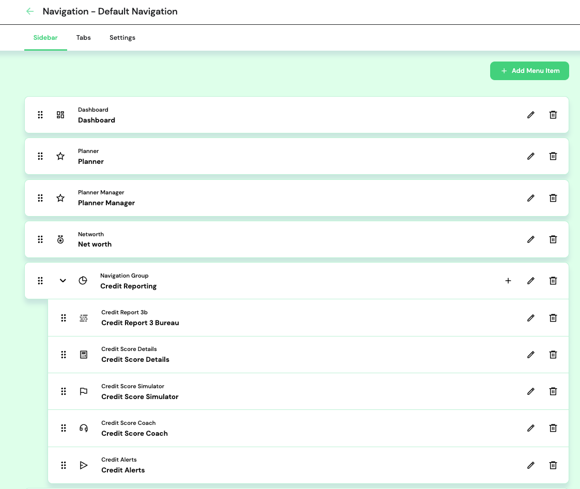Screen dimensions: 580x489
Task: Click Credit Score Details drag handle
Action: coord(64,355)
